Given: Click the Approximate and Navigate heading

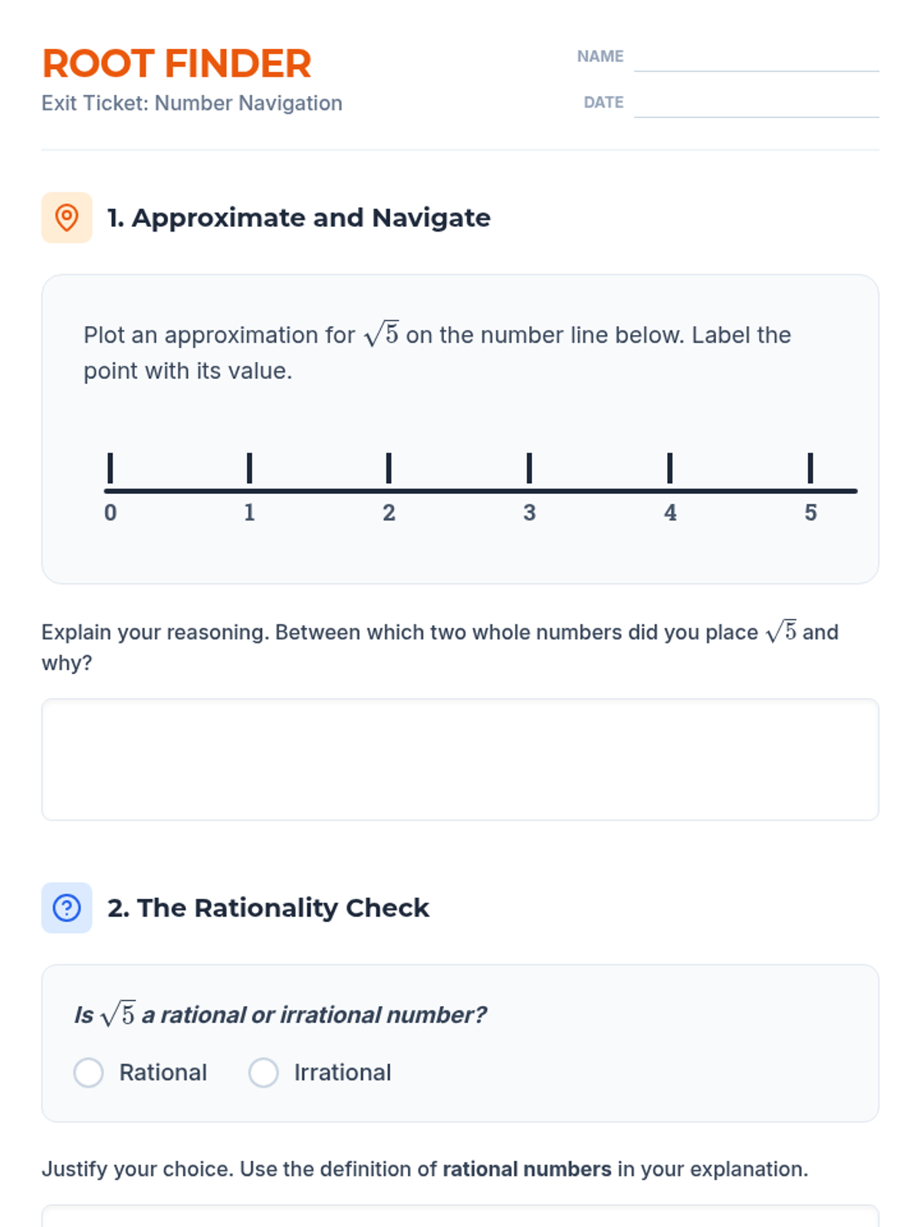Looking at the screenshot, I should [298, 218].
